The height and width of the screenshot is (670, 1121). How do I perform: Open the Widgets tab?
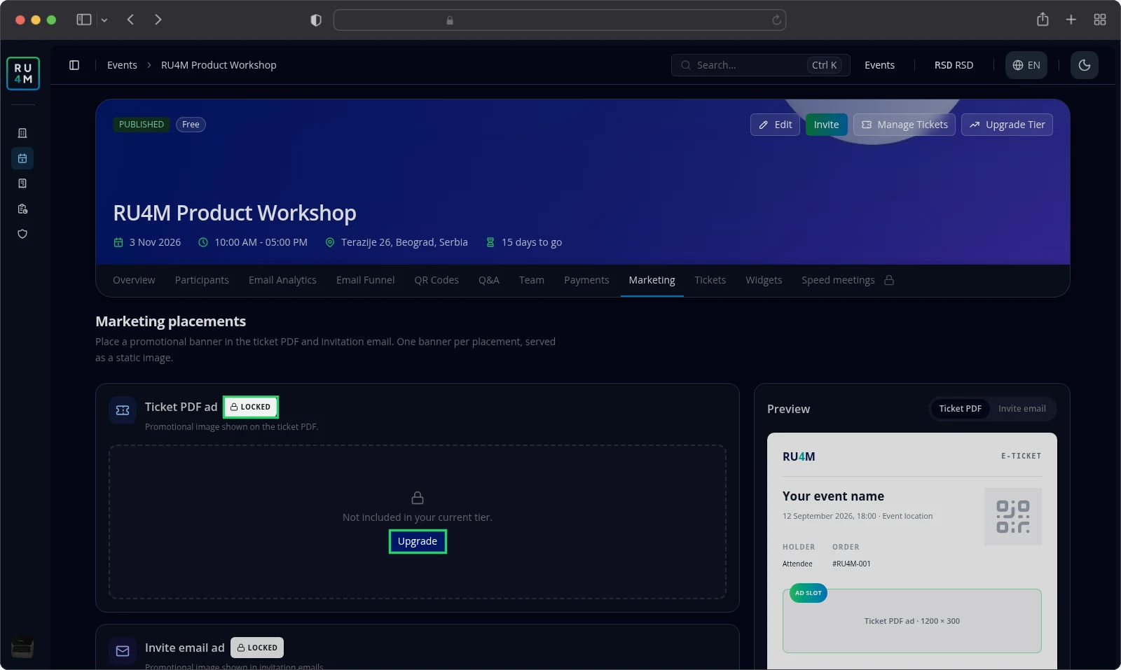coord(764,280)
